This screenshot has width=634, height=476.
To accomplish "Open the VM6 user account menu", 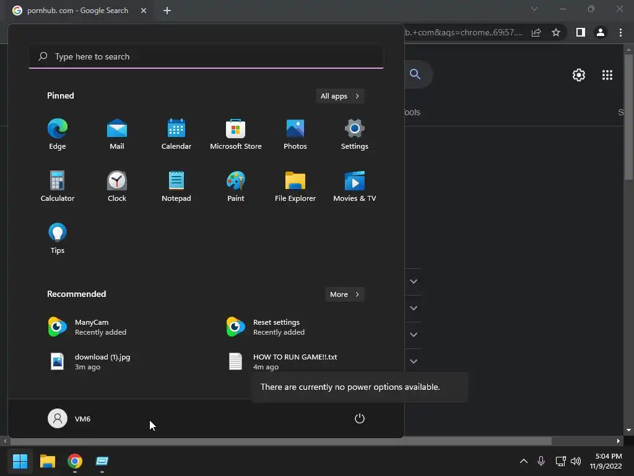I will coord(69,418).
